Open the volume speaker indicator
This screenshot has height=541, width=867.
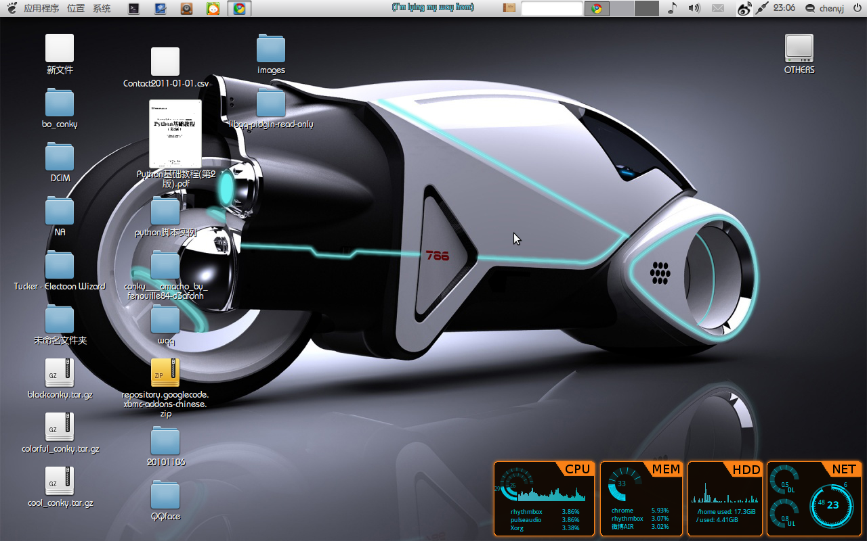(694, 8)
